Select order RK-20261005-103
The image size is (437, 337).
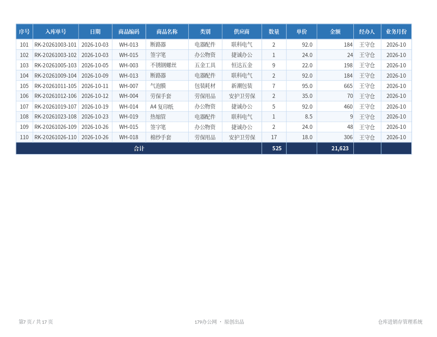55,65
